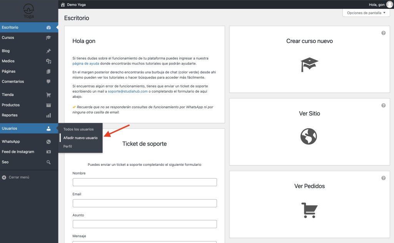Viewport: 394px width, 243px height.
Task: Choose Perfil in the Usuarios submenu
Action: point(68,146)
